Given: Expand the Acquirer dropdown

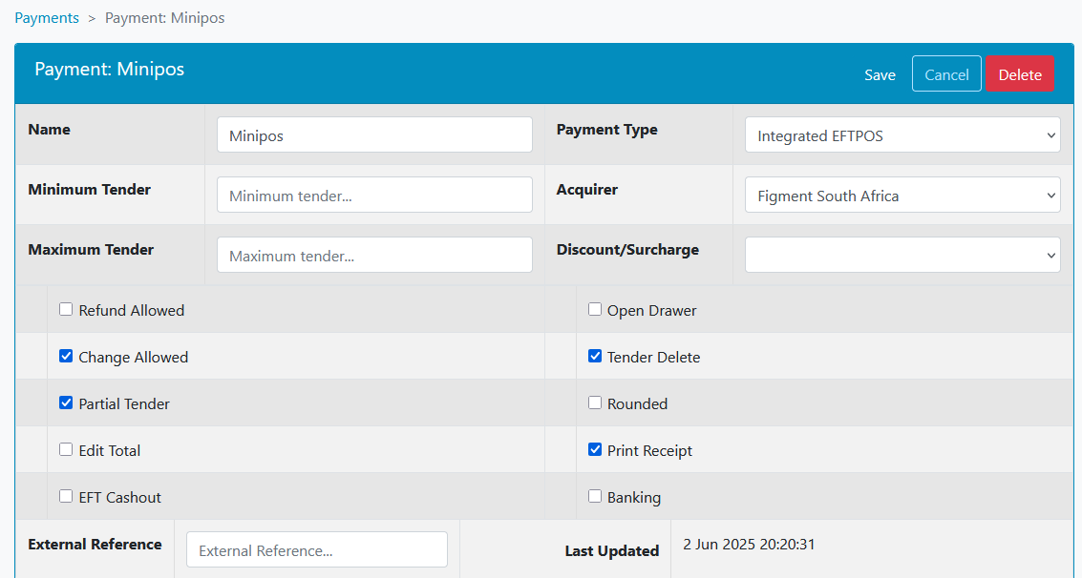Looking at the screenshot, I should [x=902, y=195].
